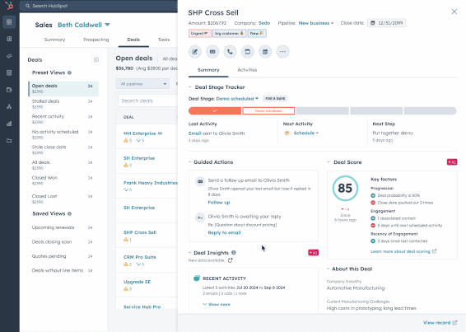The height and width of the screenshot is (332, 466).
Task: Click the Urgent tag
Action: point(200,33)
